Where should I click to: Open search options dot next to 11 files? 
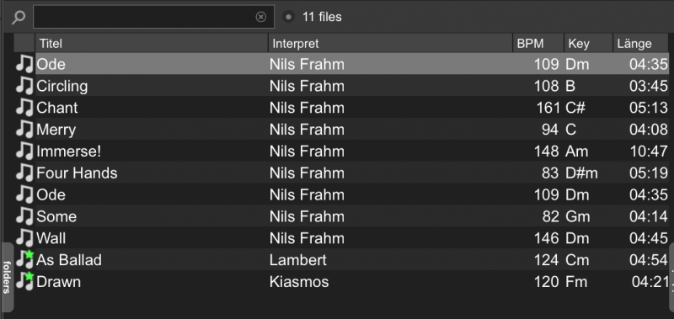(x=288, y=17)
